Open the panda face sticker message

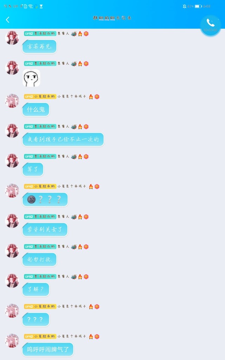31,78
